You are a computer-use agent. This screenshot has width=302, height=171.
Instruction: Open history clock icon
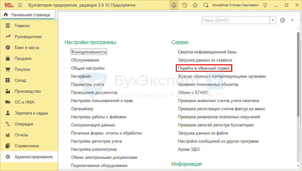(185, 5)
